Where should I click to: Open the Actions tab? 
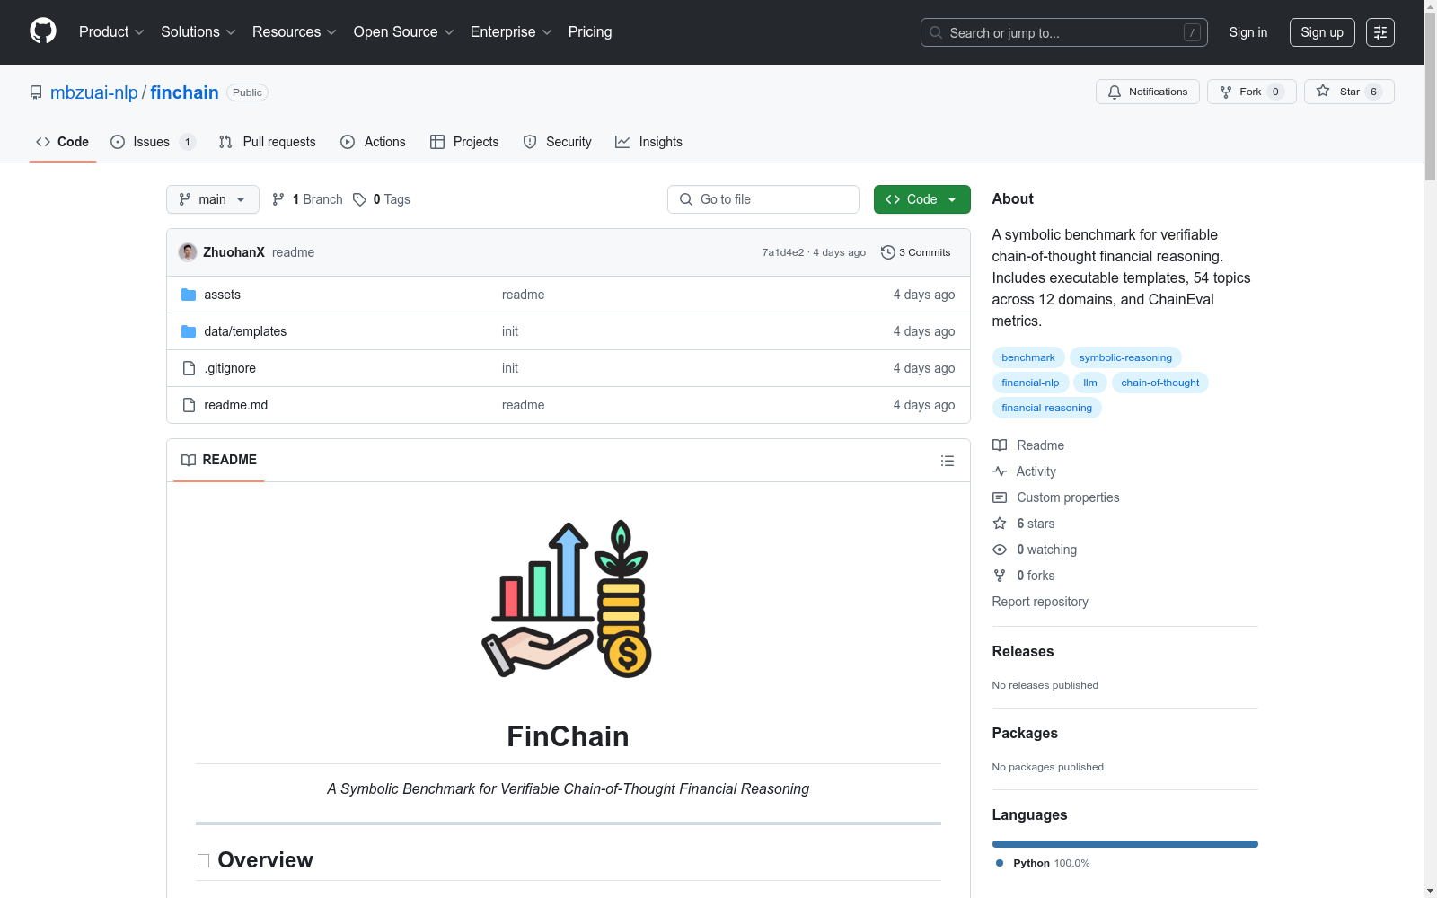(374, 142)
